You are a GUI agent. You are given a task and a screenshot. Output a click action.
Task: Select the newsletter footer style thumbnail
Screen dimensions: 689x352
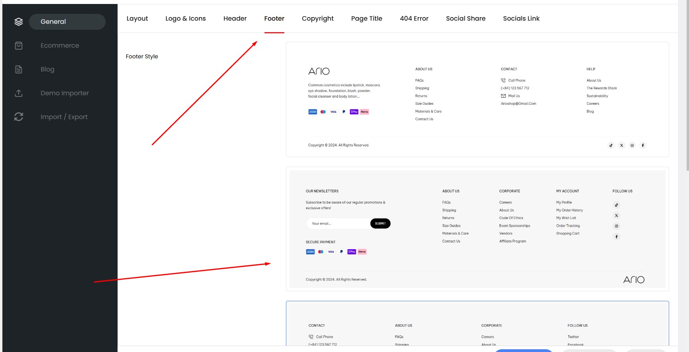(477, 229)
